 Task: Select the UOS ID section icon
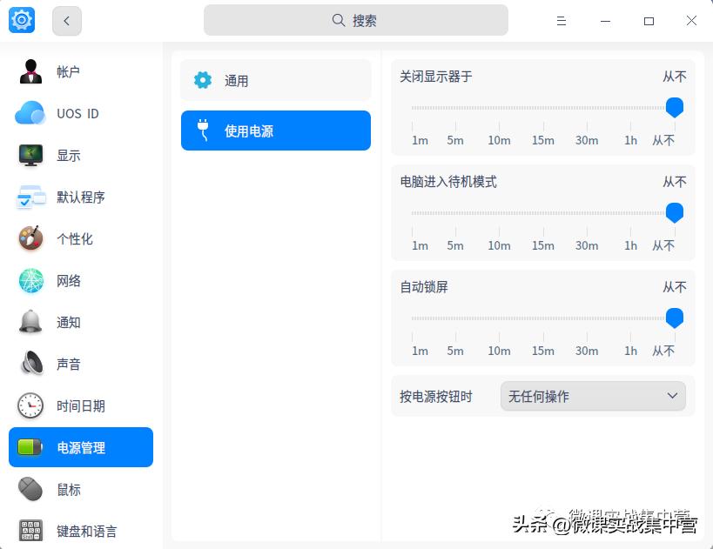(x=31, y=113)
